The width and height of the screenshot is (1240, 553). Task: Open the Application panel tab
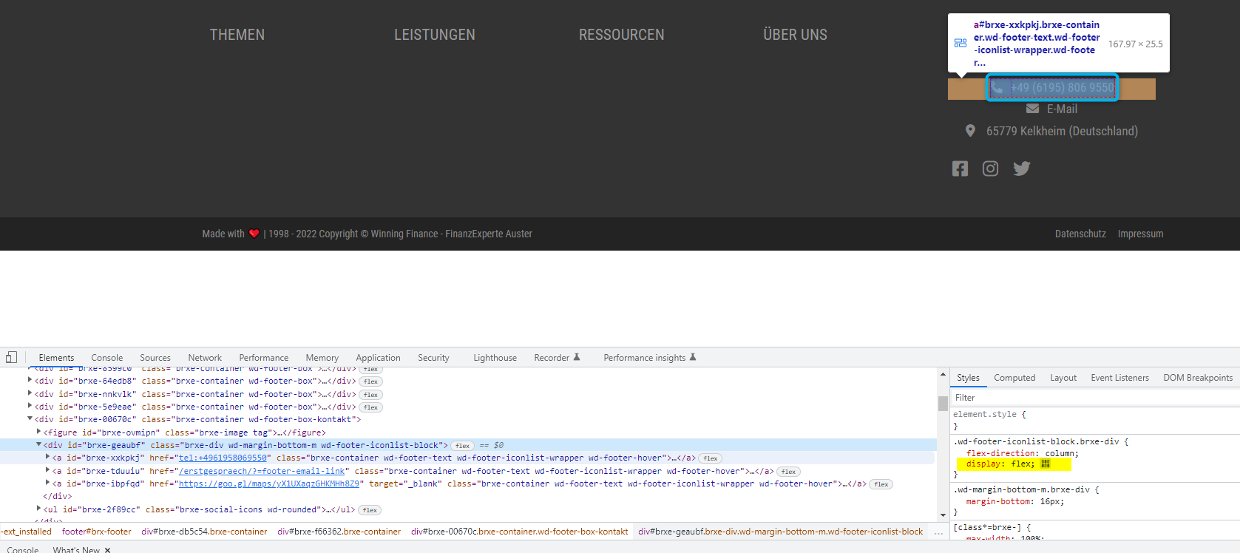[x=378, y=358]
